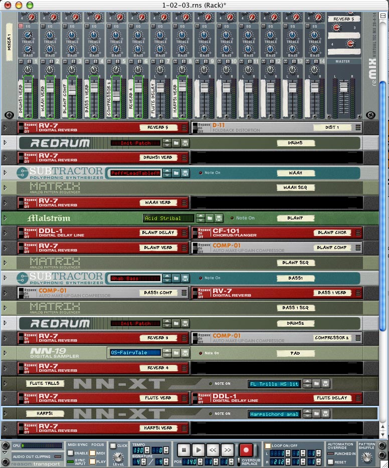
Task: Click the channel 5 COMPRESSOR 2 fader
Action: point(116,96)
